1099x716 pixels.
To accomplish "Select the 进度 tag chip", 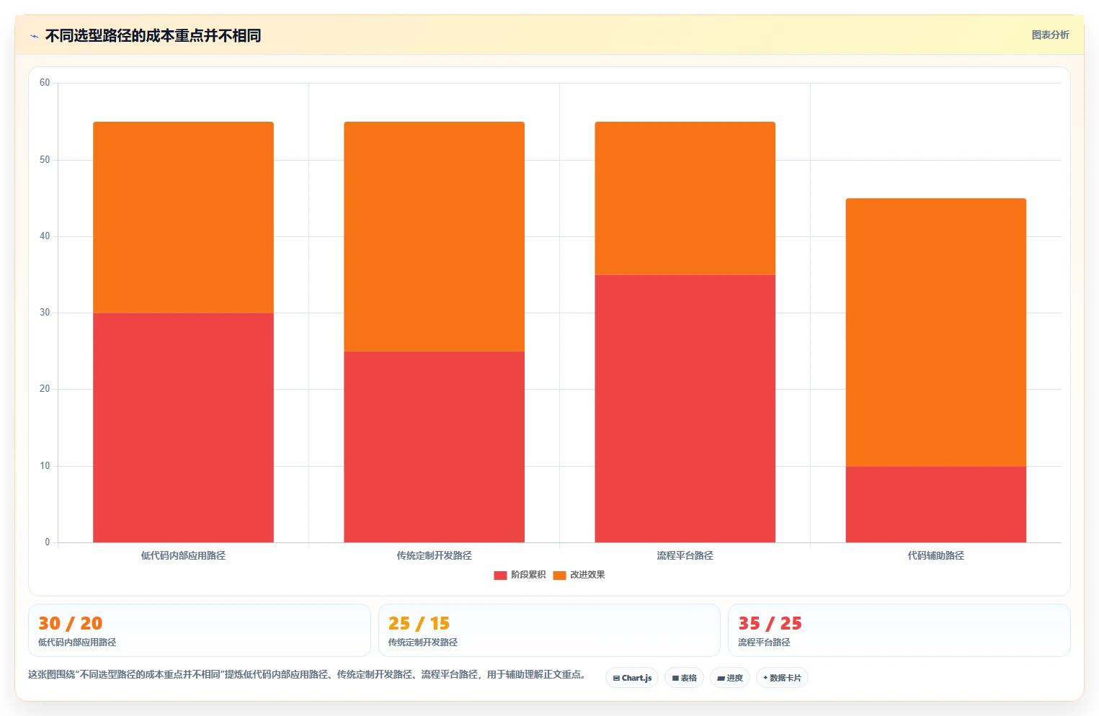I will pyautogui.click(x=729, y=678).
